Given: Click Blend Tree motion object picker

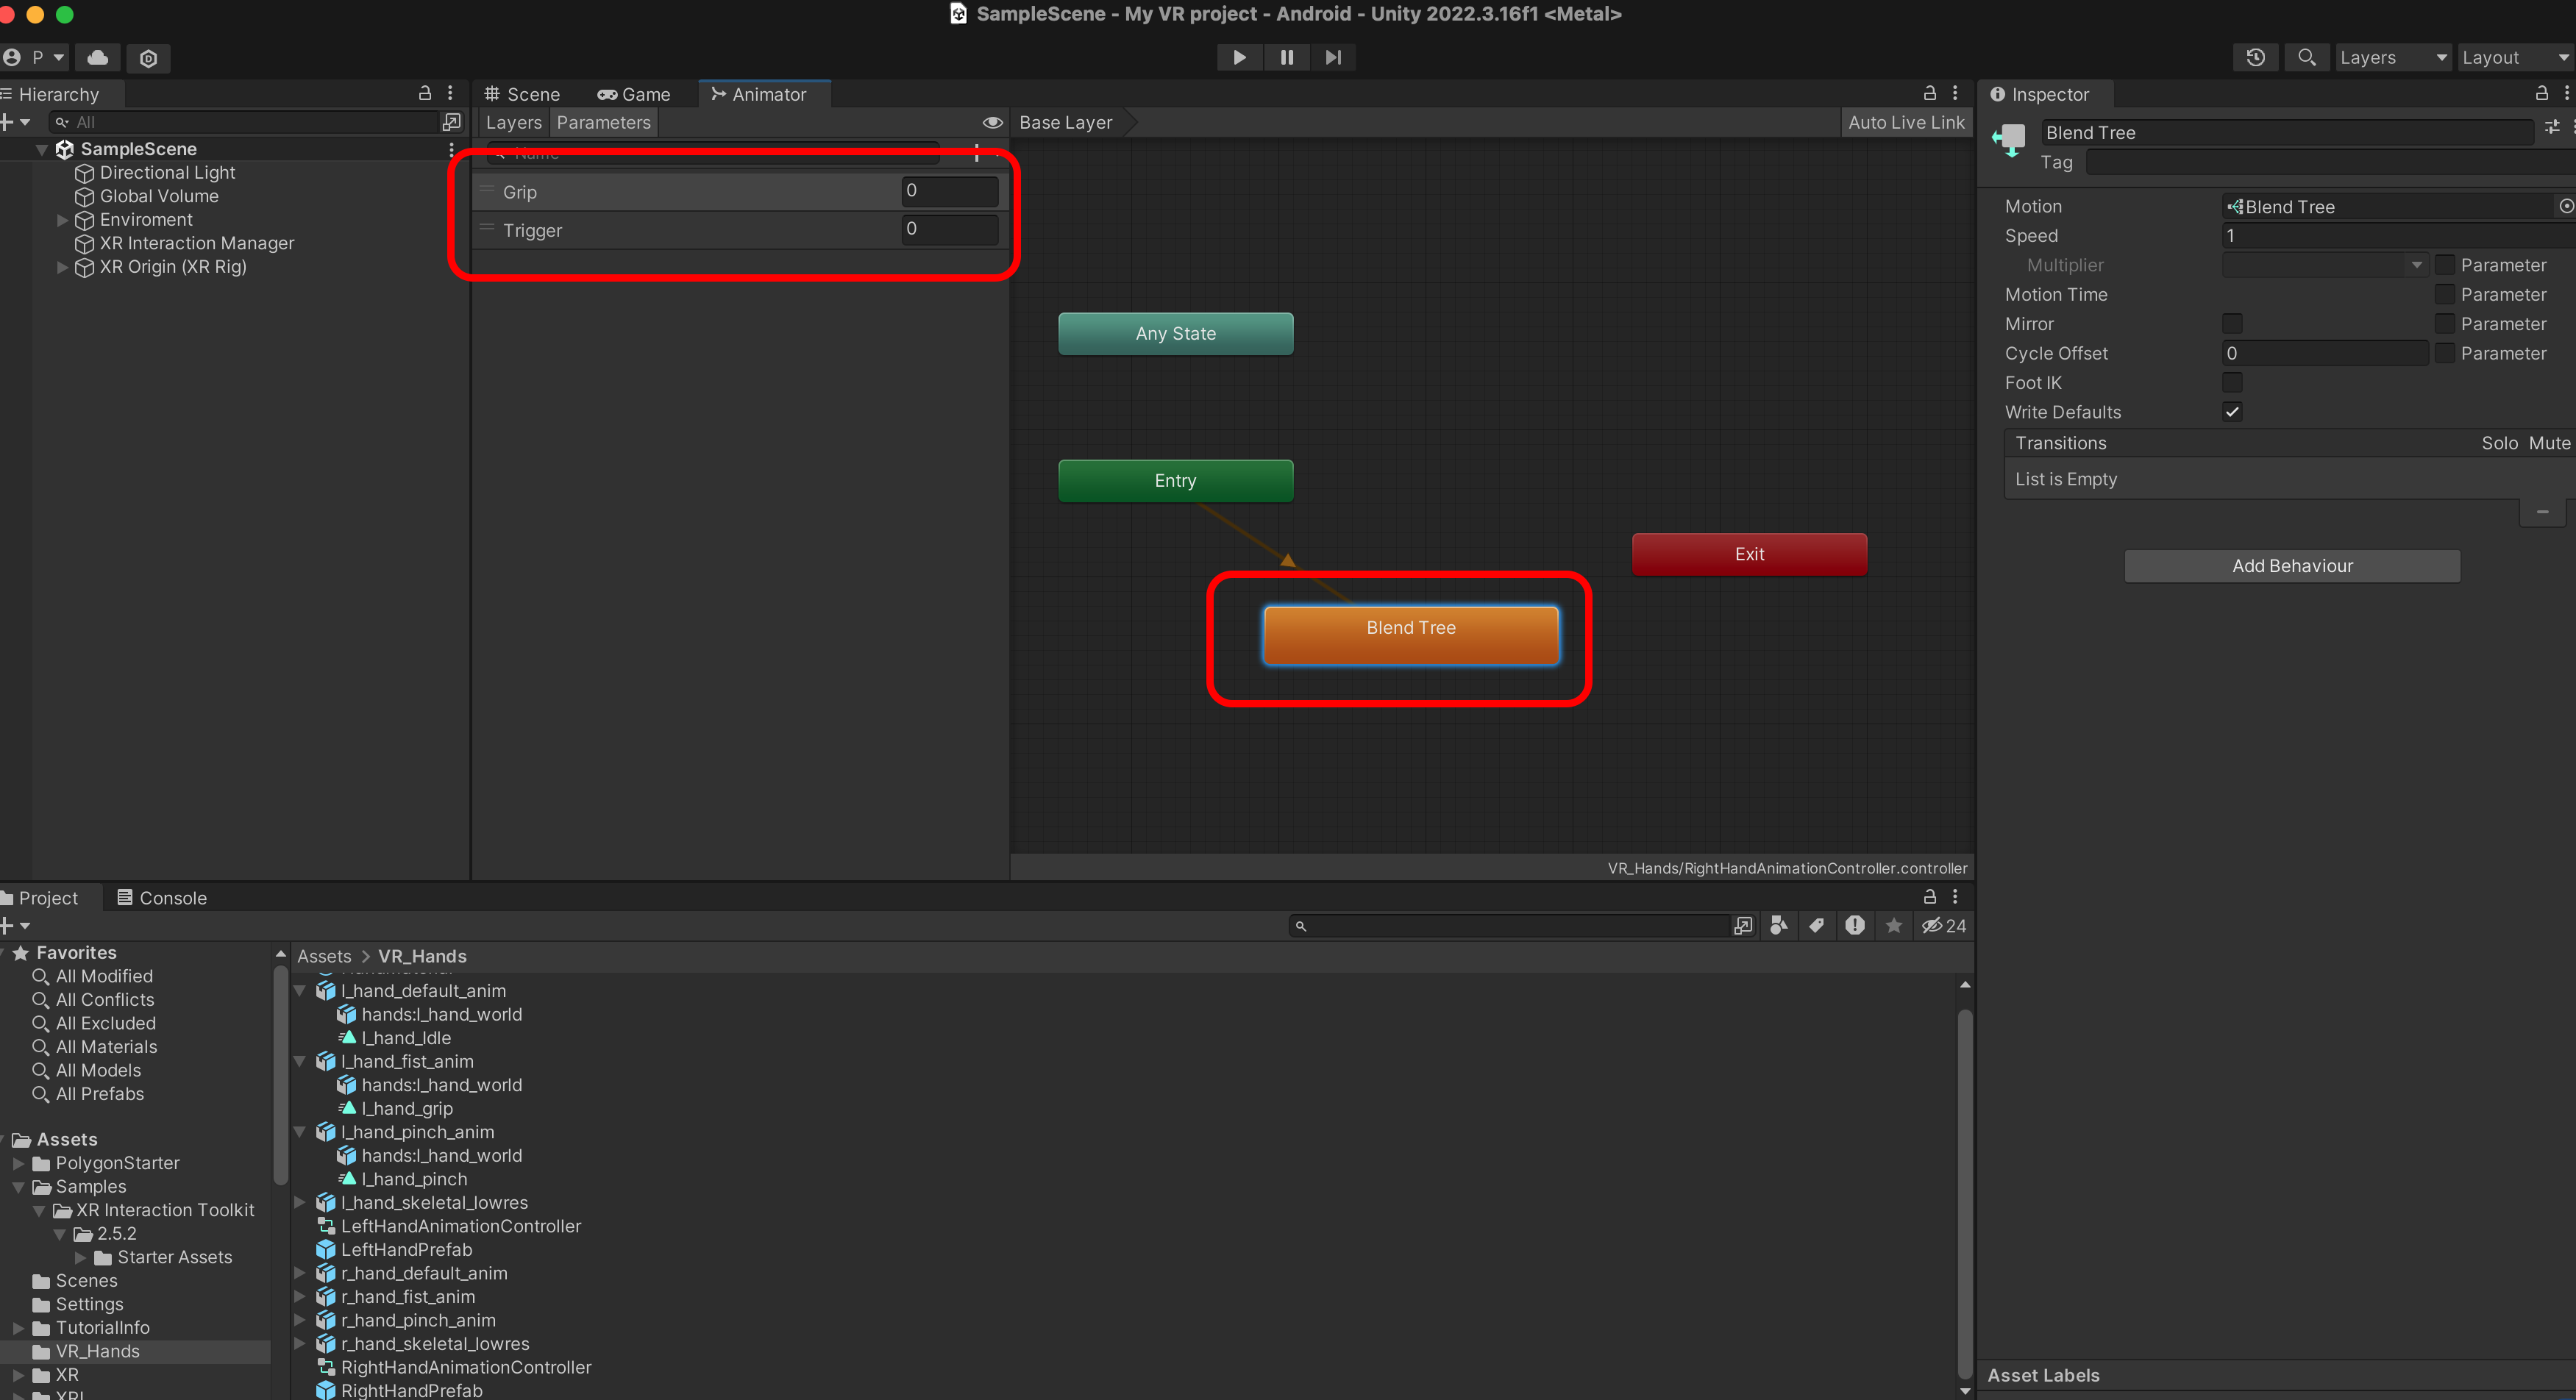Looking at the screenshot, I should point(2565,206).
